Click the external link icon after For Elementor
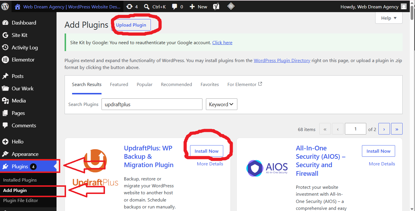This screenshot has height=211, width=415. coord(260,84)
